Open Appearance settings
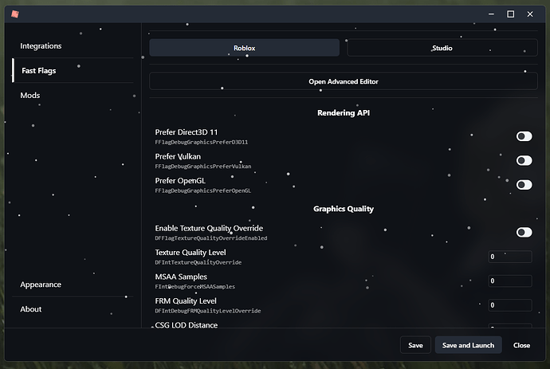 (41, 285)
